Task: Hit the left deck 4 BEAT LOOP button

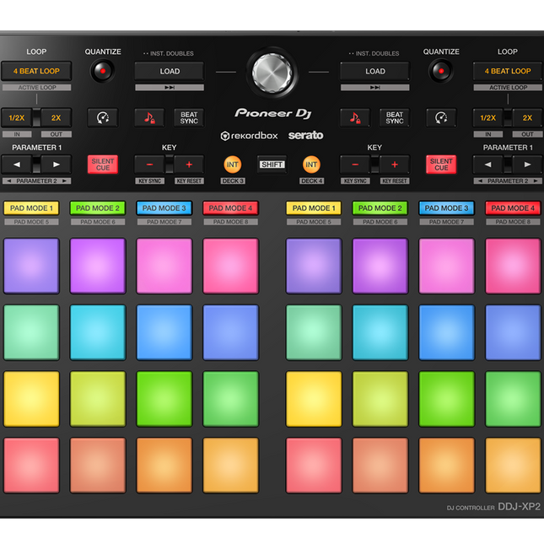Action: [36, 71]
